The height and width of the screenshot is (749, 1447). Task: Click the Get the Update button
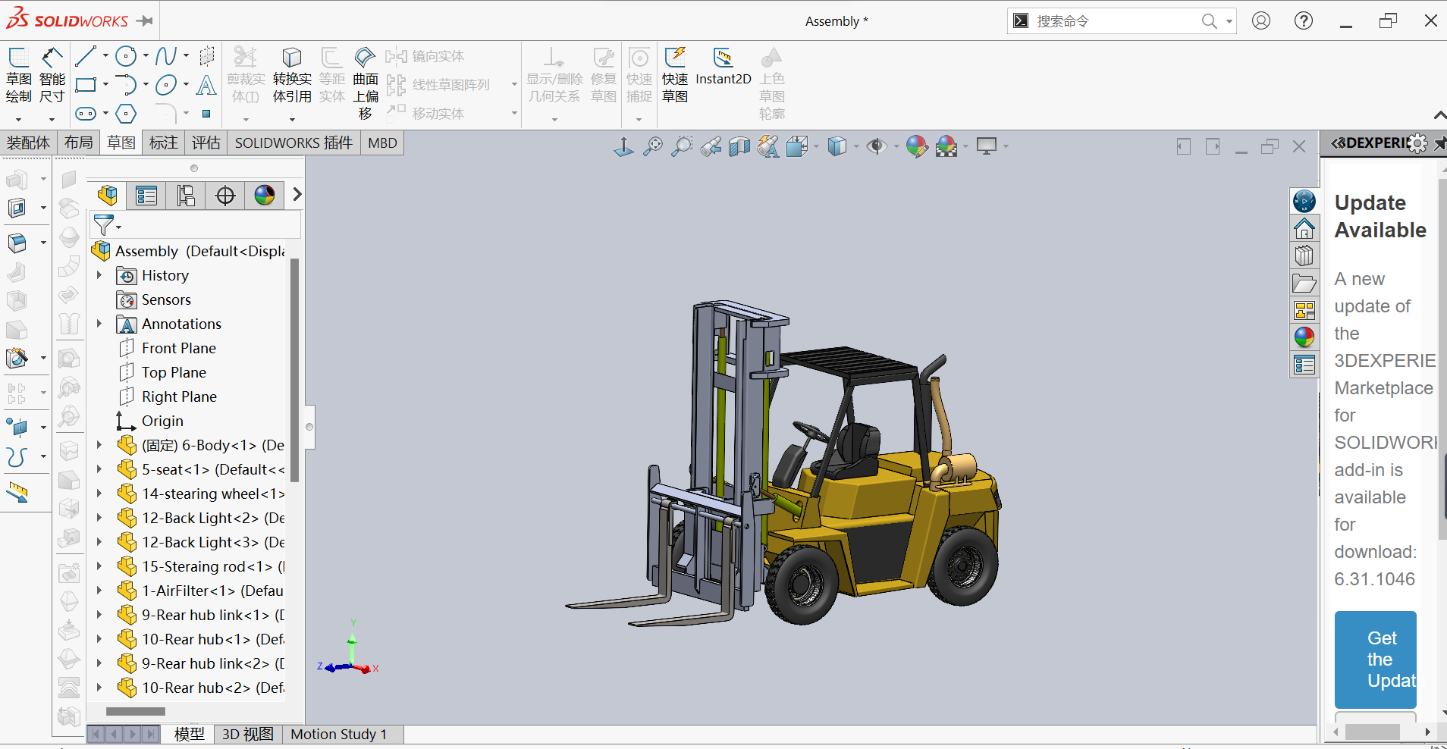point(1375,660)
